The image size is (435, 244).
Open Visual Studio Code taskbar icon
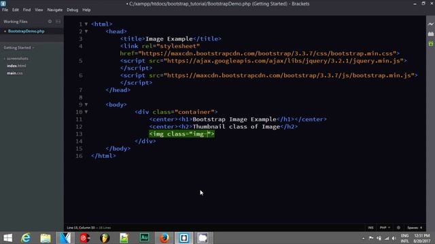(65, 238)
